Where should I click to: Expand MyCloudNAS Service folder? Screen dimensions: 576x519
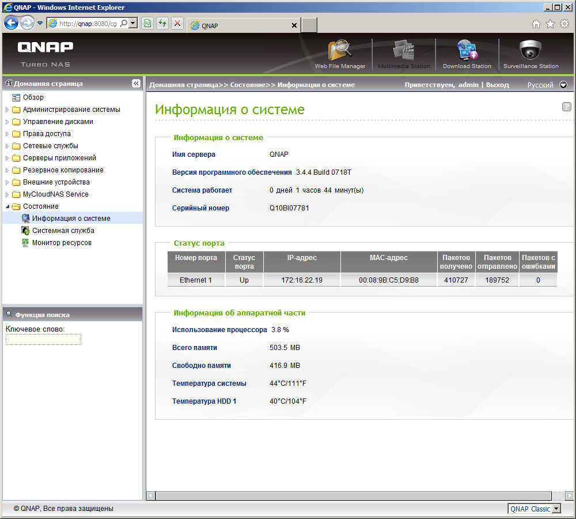7,194
